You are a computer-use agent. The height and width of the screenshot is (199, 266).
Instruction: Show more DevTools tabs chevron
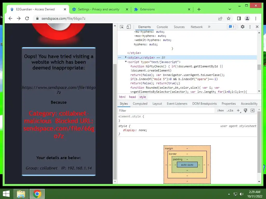(209, 27)
